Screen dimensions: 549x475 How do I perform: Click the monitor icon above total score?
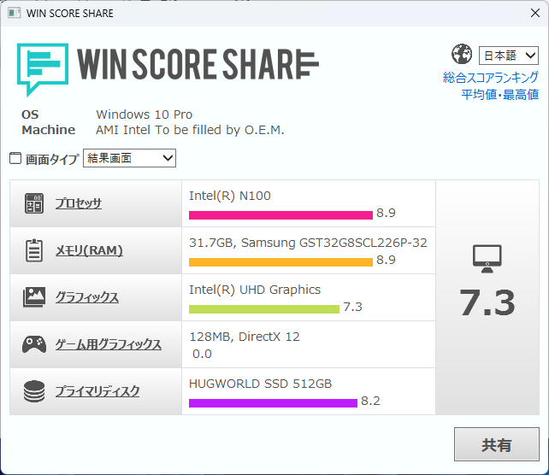tap(487, 259)
